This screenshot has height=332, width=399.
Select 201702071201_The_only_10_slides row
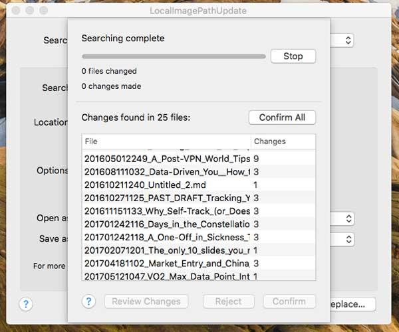[167, 250]
